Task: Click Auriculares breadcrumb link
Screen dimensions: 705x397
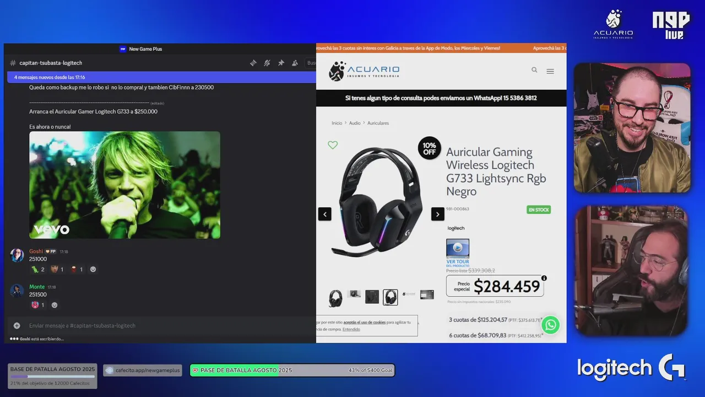Action: tap(378, 123)
